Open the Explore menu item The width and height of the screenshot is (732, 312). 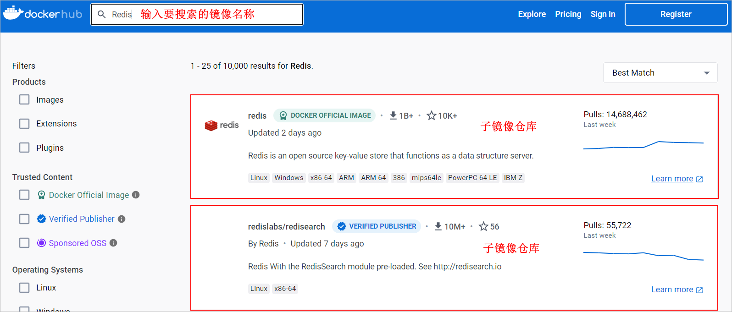click(532, 14)
